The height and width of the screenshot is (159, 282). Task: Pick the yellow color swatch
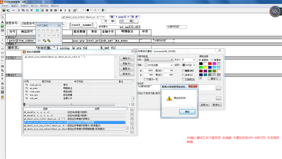coord(205,68)
